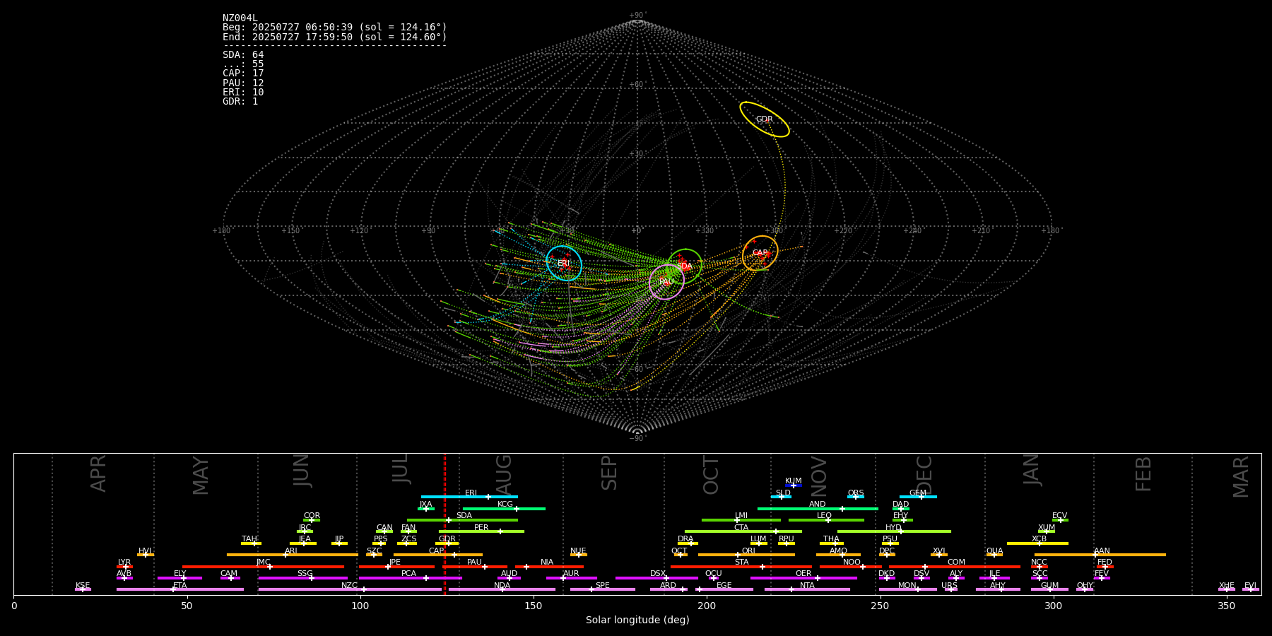Click the DAD shower bar in the timeline
The image size is (1272, 636).
tap(901, 508)
